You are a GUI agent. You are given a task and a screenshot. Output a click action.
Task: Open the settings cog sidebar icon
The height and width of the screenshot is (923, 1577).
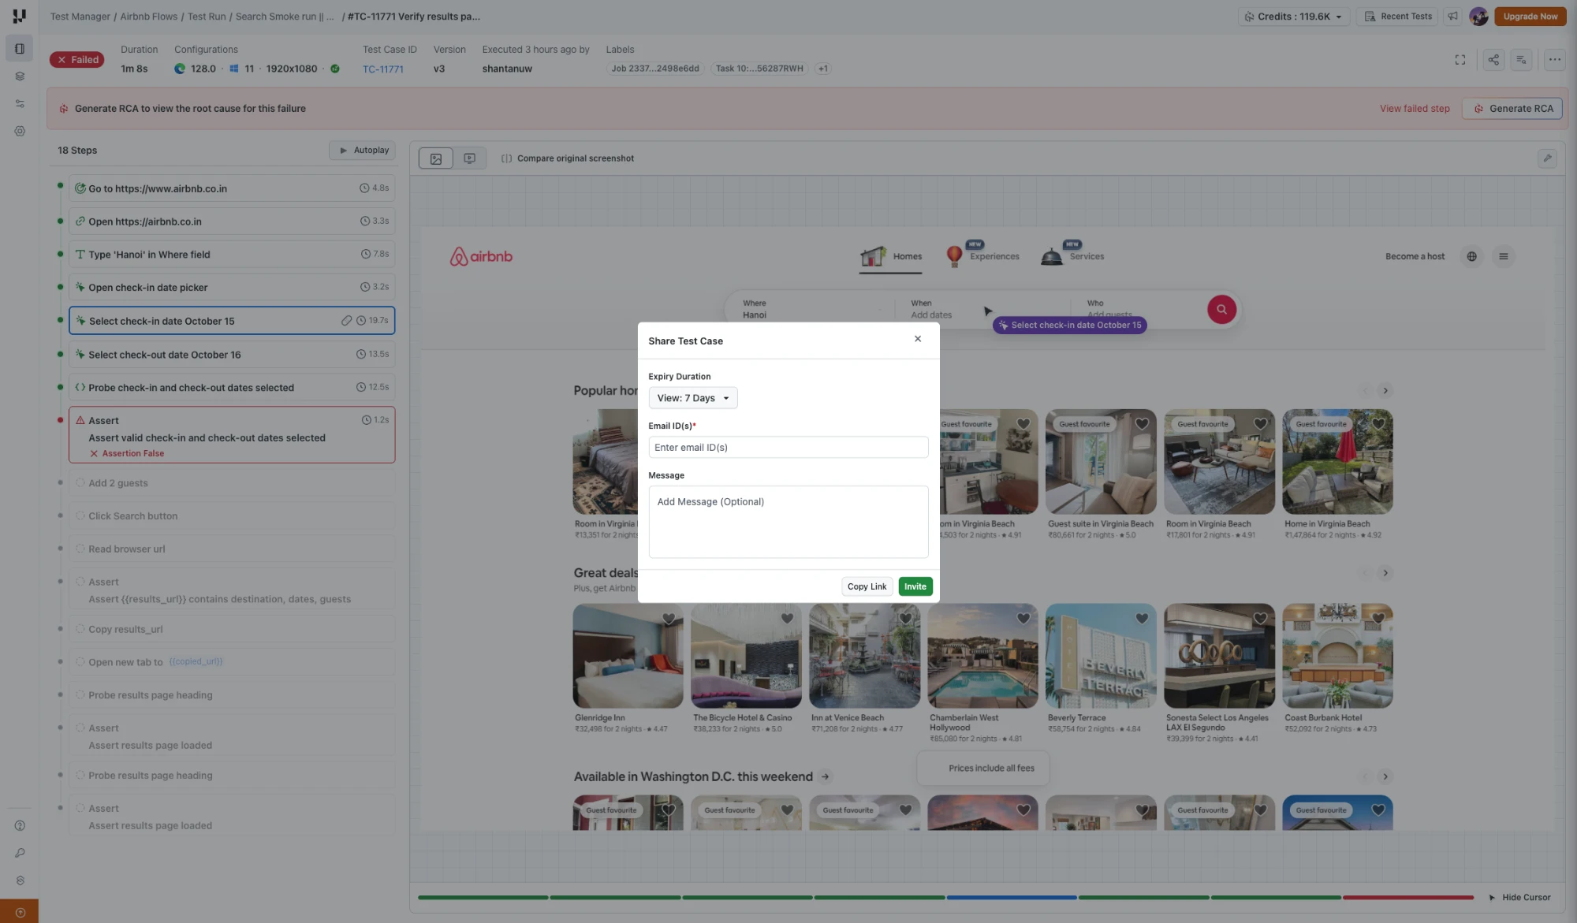(x=20, y=132)
